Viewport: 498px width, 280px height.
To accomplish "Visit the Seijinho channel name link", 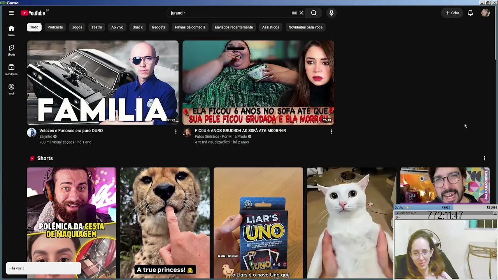I will (46, 136).
